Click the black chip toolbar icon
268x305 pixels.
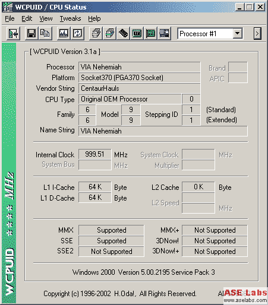123,33
